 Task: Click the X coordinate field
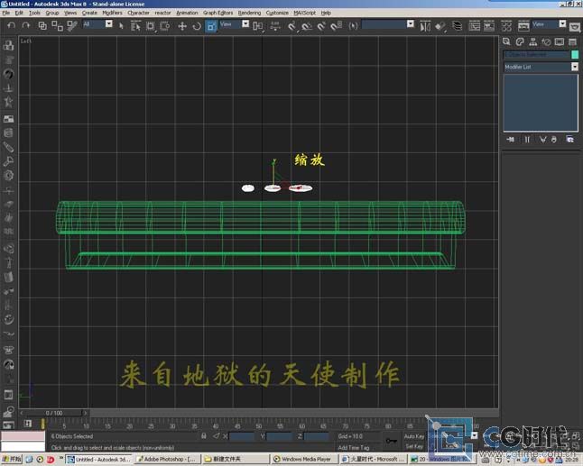pyautogui.click(x=242, y=436)
